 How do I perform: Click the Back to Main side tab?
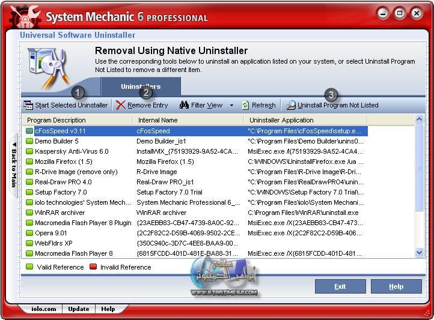point(14,165)
